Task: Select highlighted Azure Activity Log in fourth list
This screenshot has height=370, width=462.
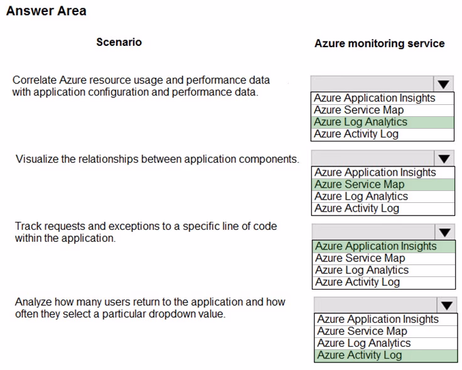Action: pos(386,356)
